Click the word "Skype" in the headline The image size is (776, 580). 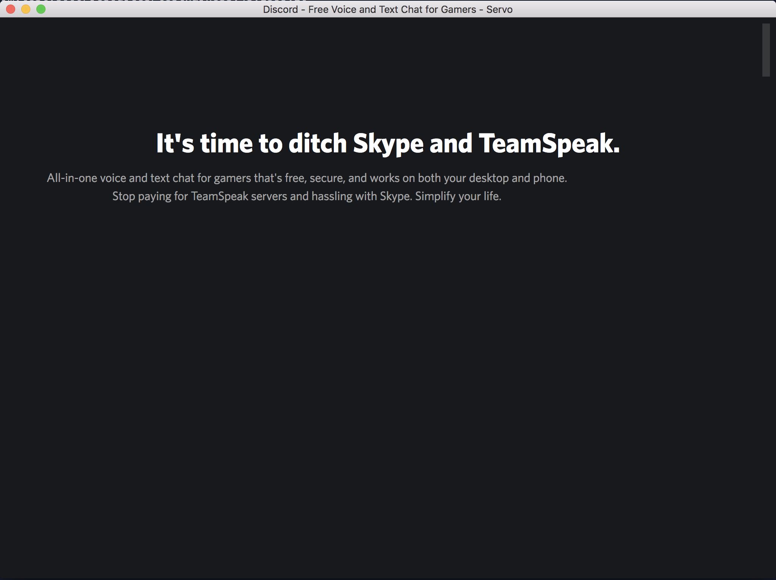388,144
